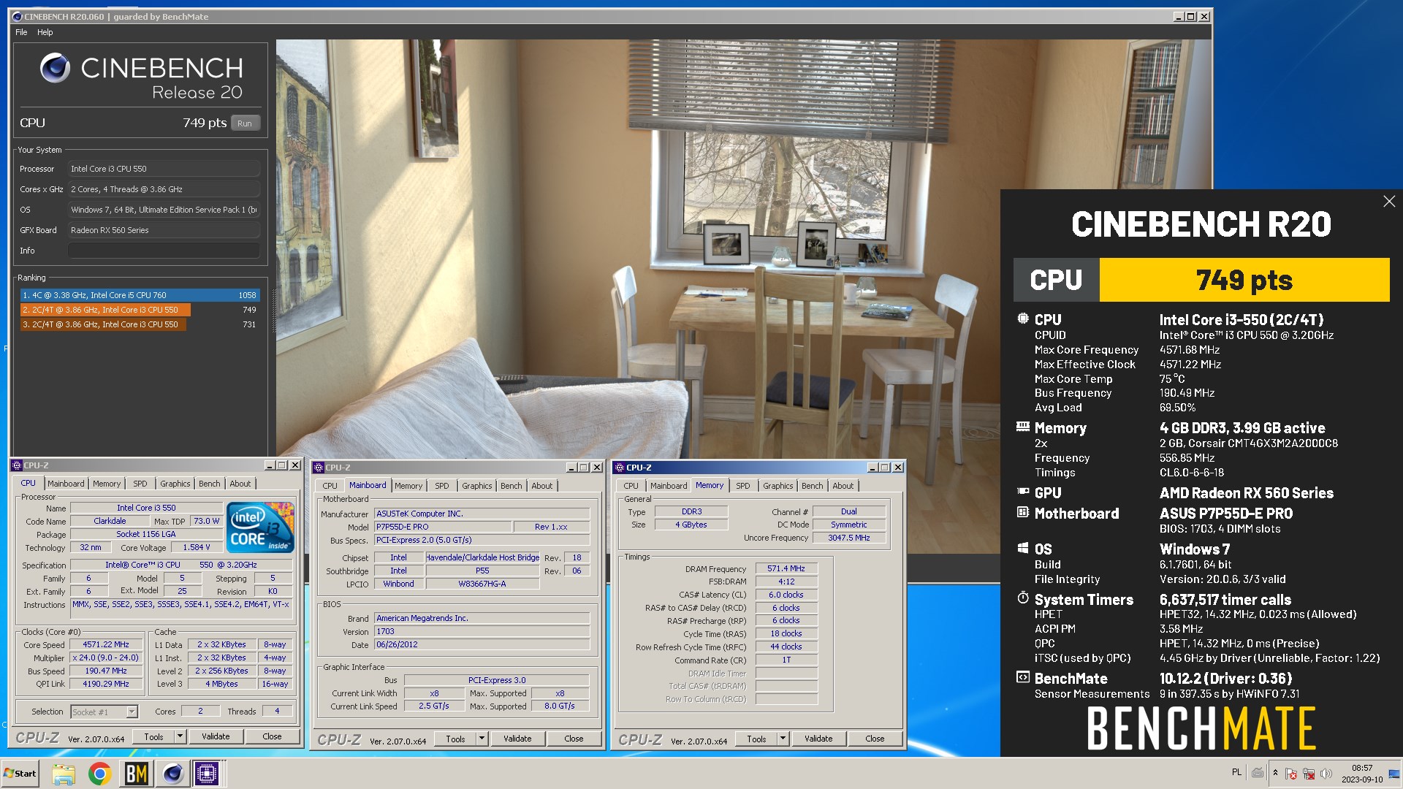Click the BenchMate version icon

click(1023, 677)
